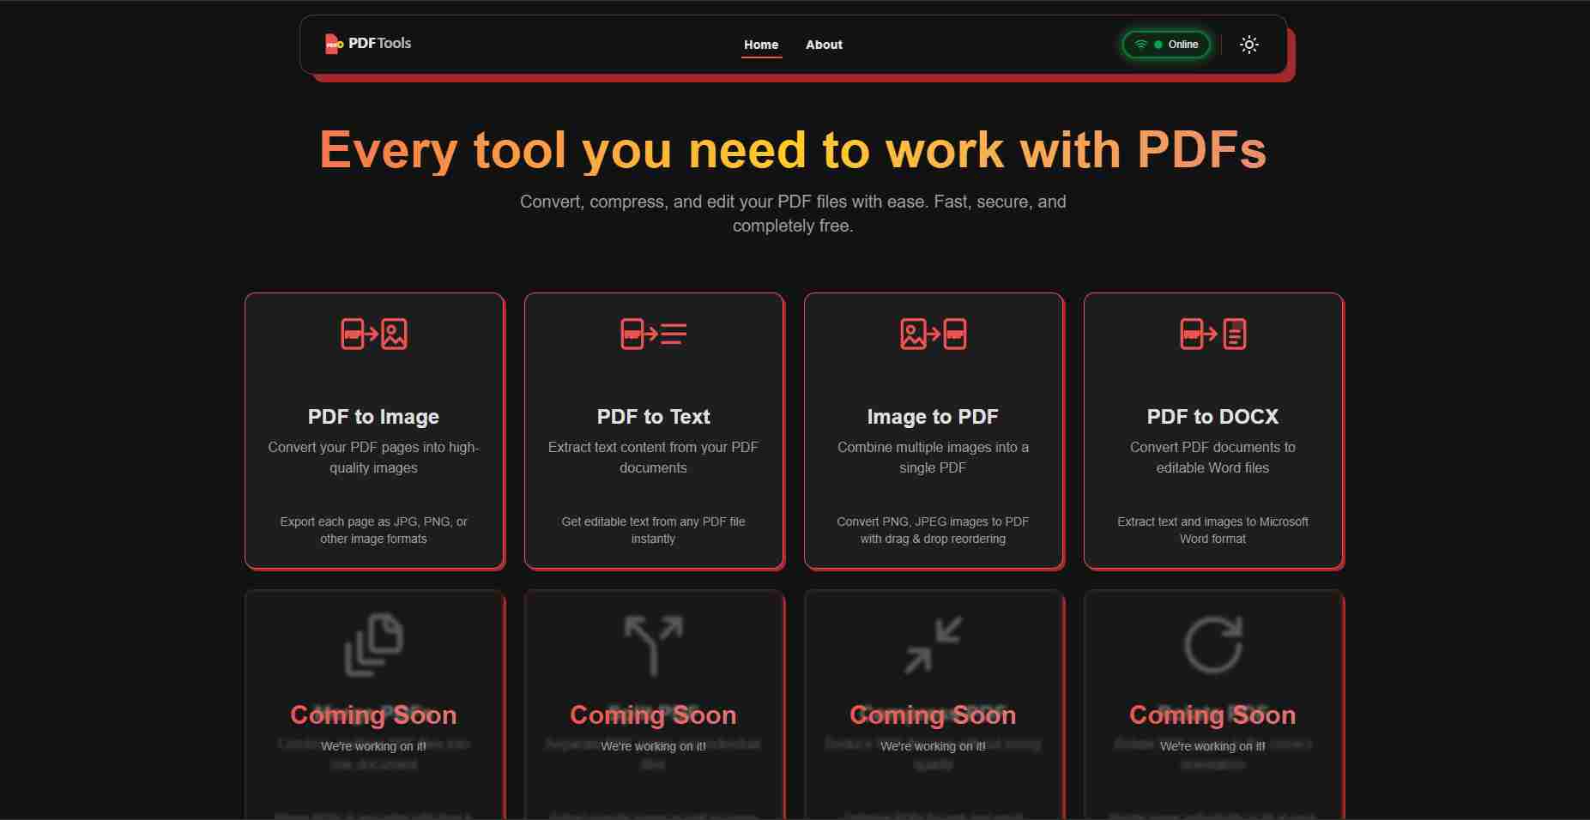Open the Image to PDF tool
The width and height of the screenshot is (1590, 820).
point(933,431)
